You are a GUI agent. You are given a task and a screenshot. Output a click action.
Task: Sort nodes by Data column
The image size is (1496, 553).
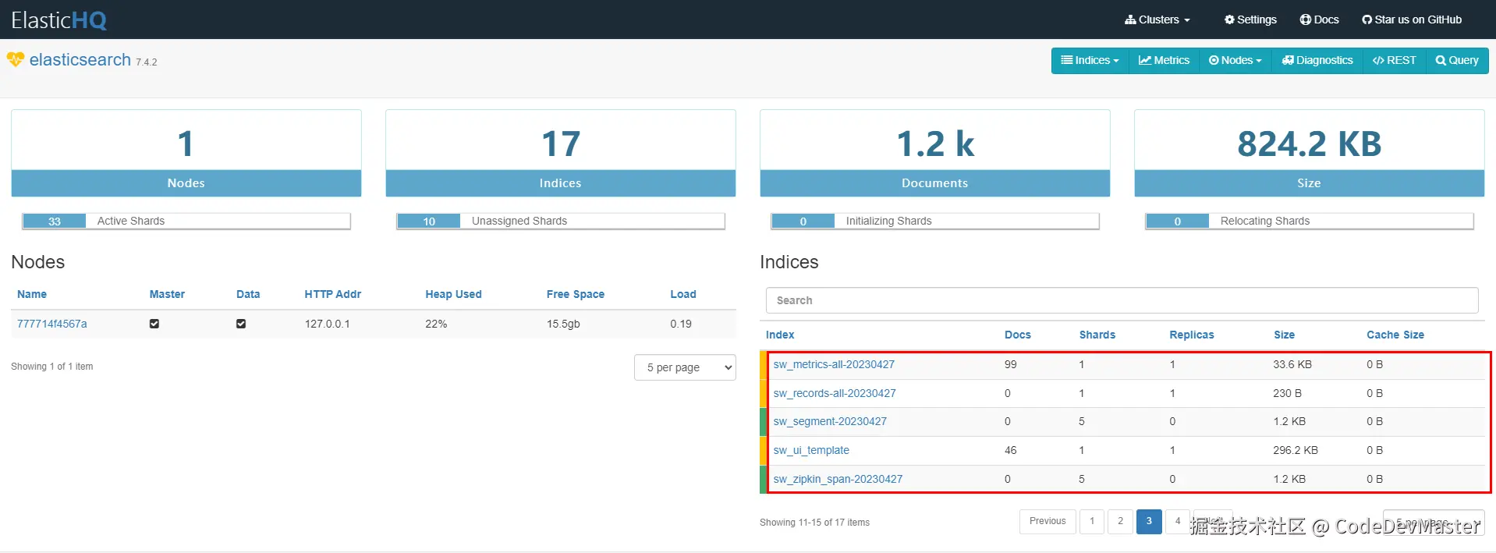pos(248,294)
